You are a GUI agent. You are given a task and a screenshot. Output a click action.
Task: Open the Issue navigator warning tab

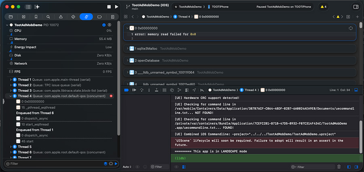point(61,17)
